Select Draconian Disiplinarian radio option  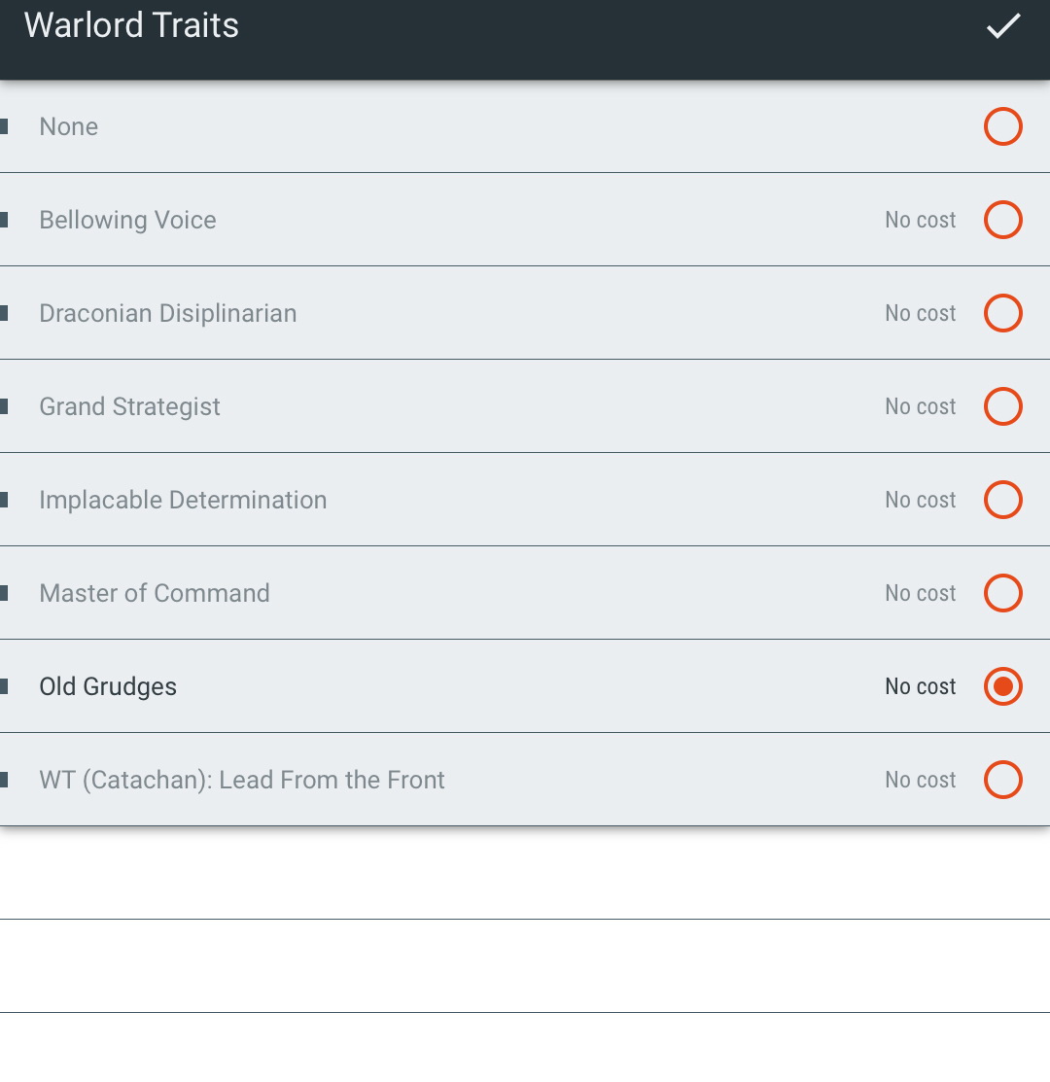(1002, 313)
